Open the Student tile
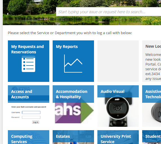The width and height of the screenshot is (161, 144). tap(151, 137)
